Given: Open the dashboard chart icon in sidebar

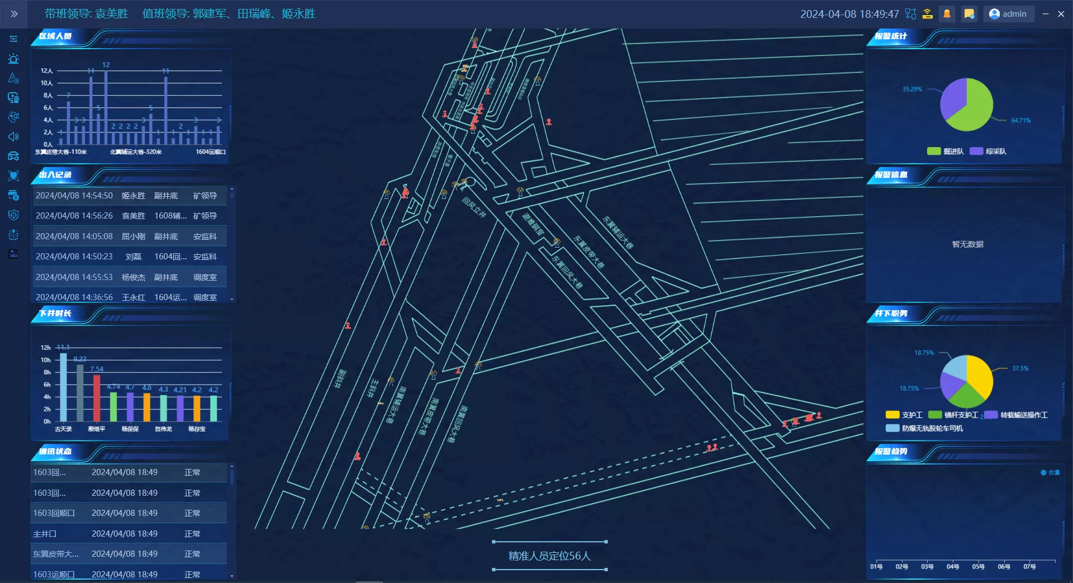Looking at the screenshot, I should tap(13, 254).
